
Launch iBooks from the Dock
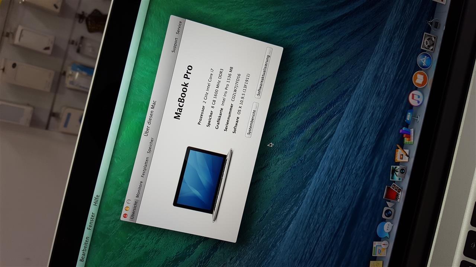point(420,79)
